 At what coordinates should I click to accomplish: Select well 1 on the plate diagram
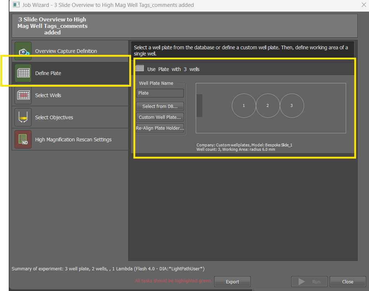tap(244, 105)
